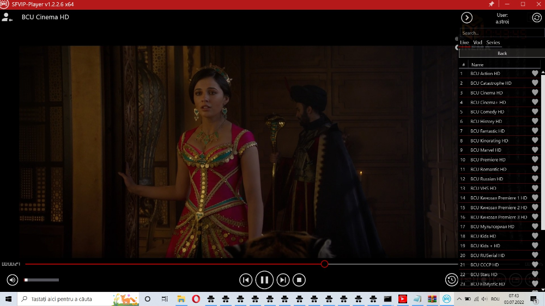This screenshot has width=545, height=306.
Task: Show hidden system tray icons
Action: pos(459,299)
